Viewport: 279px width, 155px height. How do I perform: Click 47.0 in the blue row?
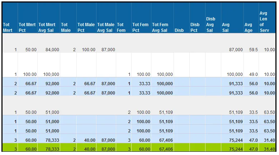(254, 140)
